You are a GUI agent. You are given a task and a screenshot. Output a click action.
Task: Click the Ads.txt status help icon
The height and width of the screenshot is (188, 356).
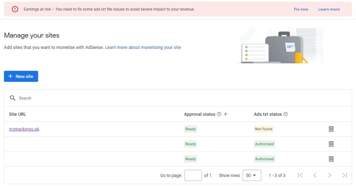[x=285, y=114]
